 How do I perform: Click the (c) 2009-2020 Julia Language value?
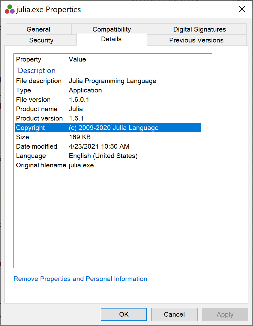click(114, 128)
